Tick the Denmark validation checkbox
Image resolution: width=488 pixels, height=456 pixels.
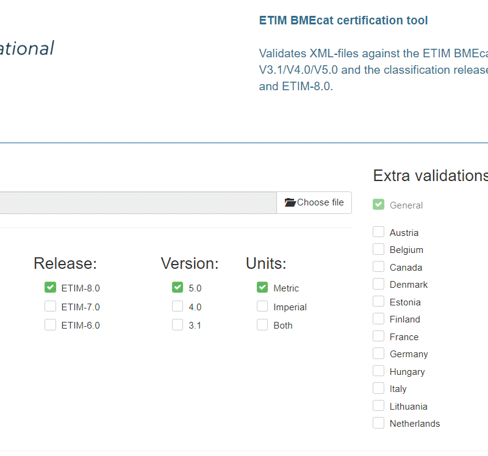pyautogui.click(x=379, y=284)
